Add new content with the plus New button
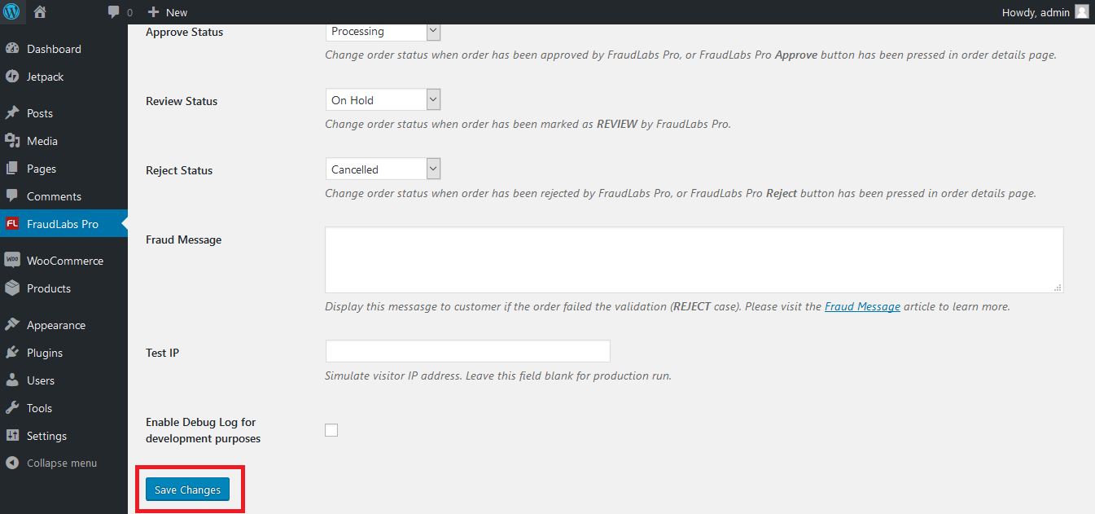1095x514 pixels. [x=168, y=12]
